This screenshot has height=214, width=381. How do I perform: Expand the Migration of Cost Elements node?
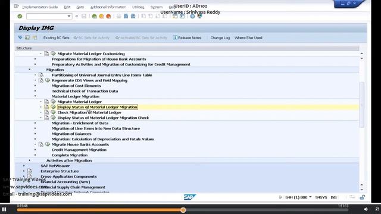pyautogui.click(x=35, y=86)
